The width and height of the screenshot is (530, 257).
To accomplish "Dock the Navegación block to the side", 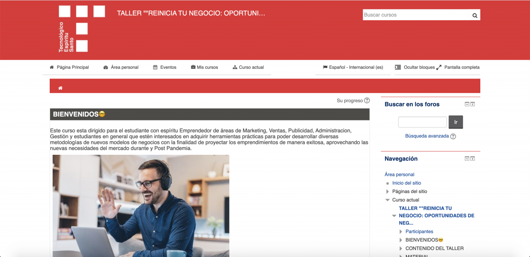I will pos(472,158).
